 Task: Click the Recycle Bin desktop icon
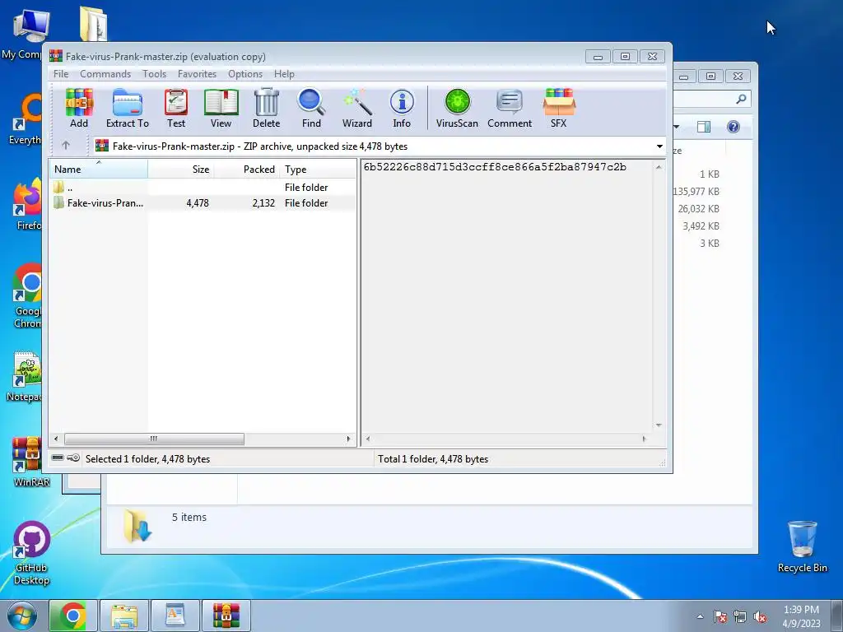(802, 546)
